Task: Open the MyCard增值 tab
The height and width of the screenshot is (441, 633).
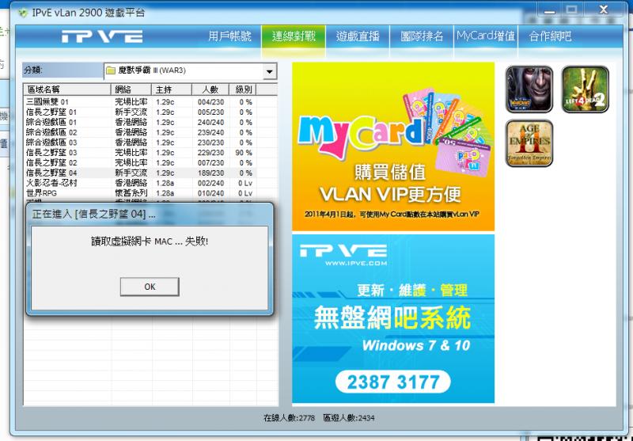Action: [486, 36]
